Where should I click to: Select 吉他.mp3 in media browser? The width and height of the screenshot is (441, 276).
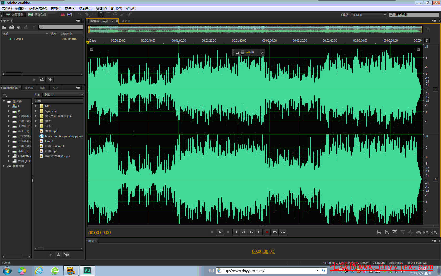[51, 131]
